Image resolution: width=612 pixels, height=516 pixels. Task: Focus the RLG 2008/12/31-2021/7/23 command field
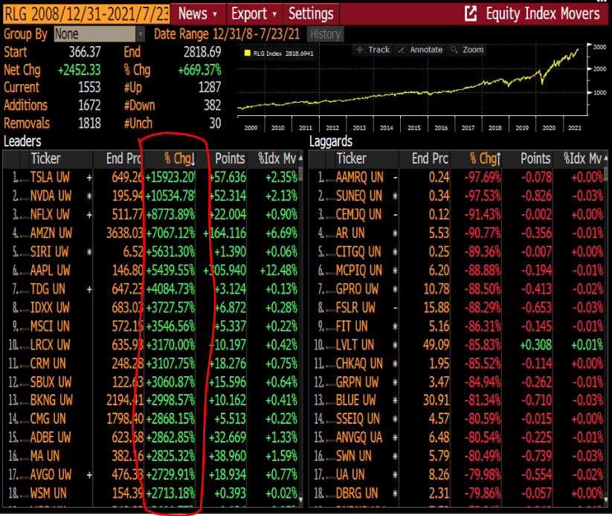pos(86,13)
